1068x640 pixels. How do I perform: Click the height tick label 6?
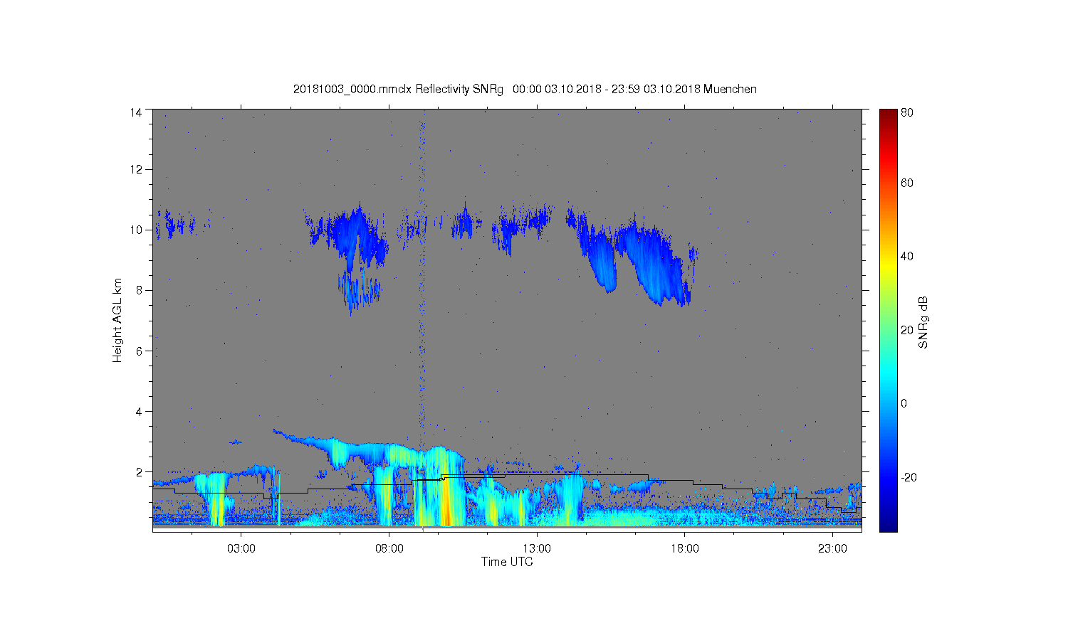coord(139,351)
